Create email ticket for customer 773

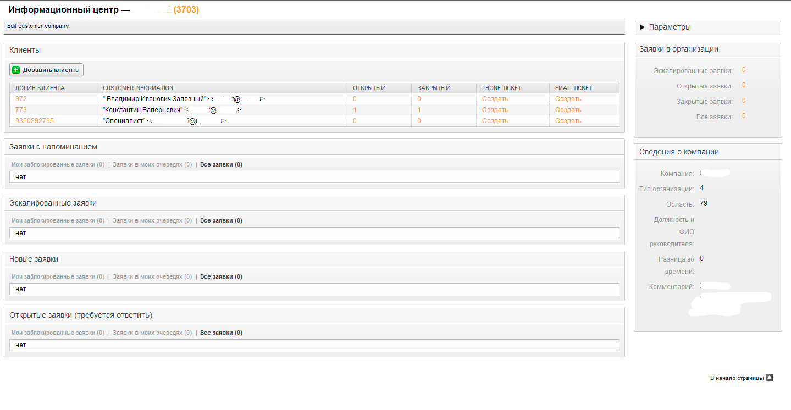568,110
